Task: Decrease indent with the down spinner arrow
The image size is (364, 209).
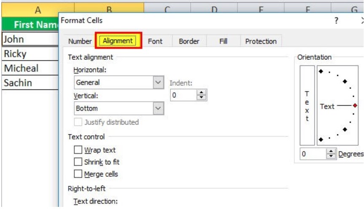Action: click(x=201, y=97)
